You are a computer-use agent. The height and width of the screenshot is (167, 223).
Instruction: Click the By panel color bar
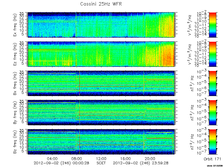[x=212, y=113]
